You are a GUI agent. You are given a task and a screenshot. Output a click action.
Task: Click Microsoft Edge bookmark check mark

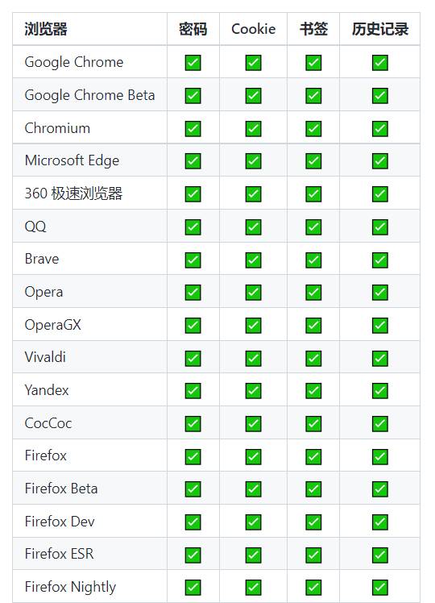(313, 160)
